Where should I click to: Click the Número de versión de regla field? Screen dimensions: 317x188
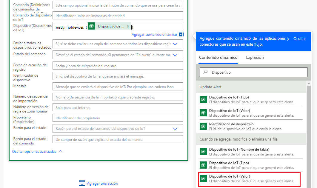coord(118,107)
